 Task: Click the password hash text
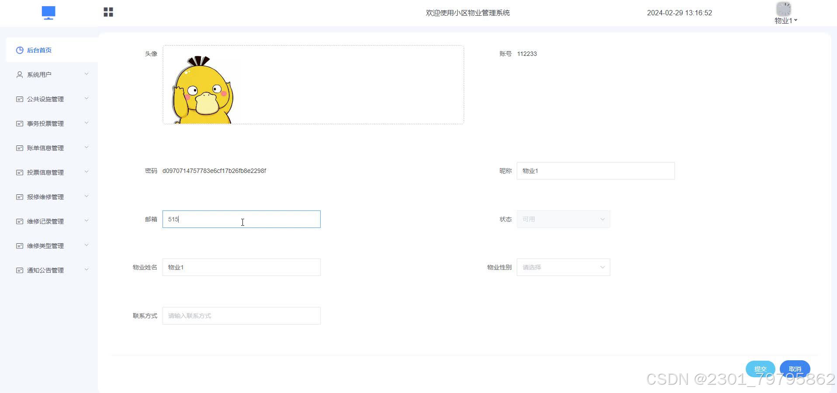point(214,171)
